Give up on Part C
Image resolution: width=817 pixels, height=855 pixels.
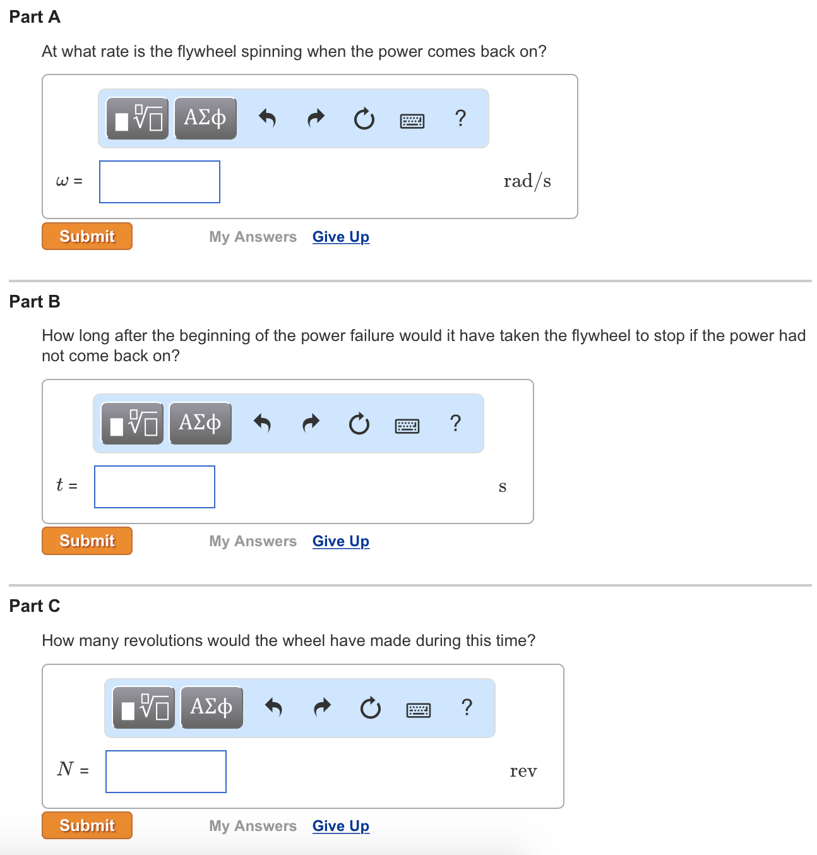[341, 826]
